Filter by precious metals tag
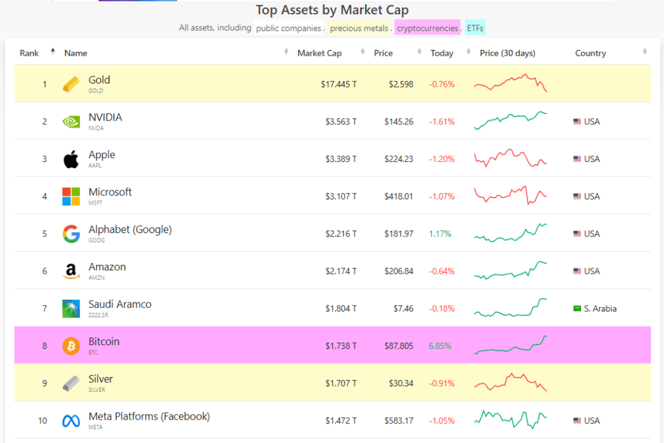The image size is (664, 443). 359,28
